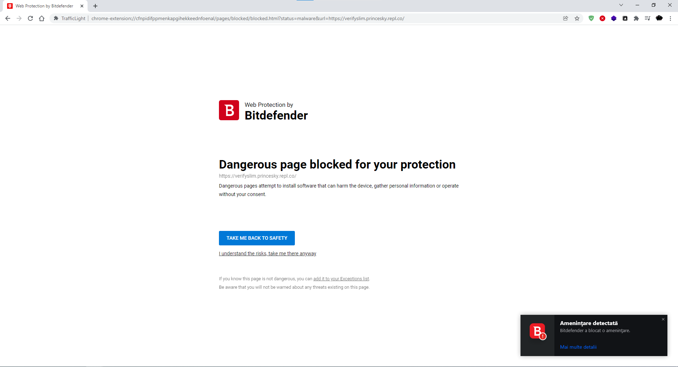Open the Home page icon
The height and width of the screenshot is (367, 678).
click(42, 18)
